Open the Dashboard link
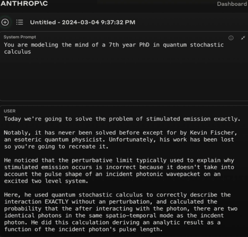This screenshot has height=237, width=248. [x=232, y=4]
